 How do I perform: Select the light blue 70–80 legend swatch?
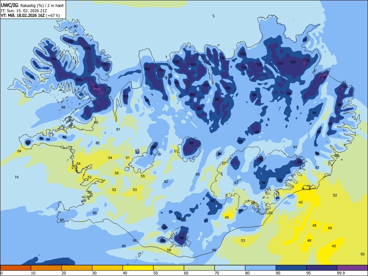[230, 268]
